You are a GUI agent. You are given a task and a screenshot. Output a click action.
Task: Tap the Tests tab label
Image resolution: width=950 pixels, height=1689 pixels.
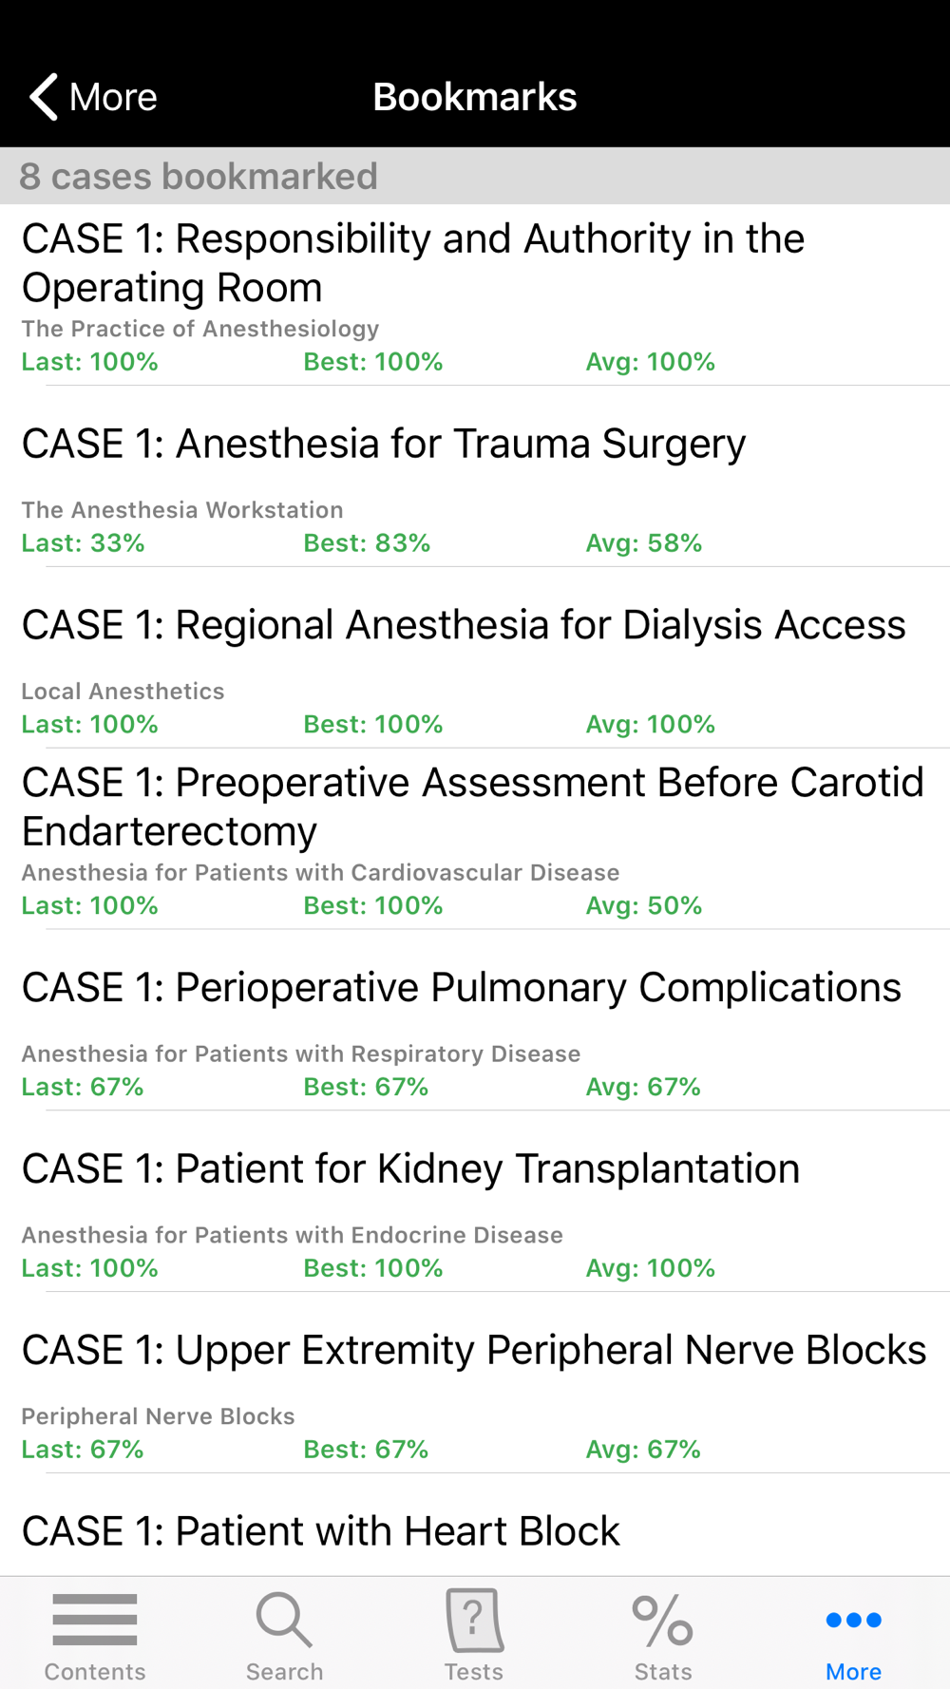[x=474, y=1672]
